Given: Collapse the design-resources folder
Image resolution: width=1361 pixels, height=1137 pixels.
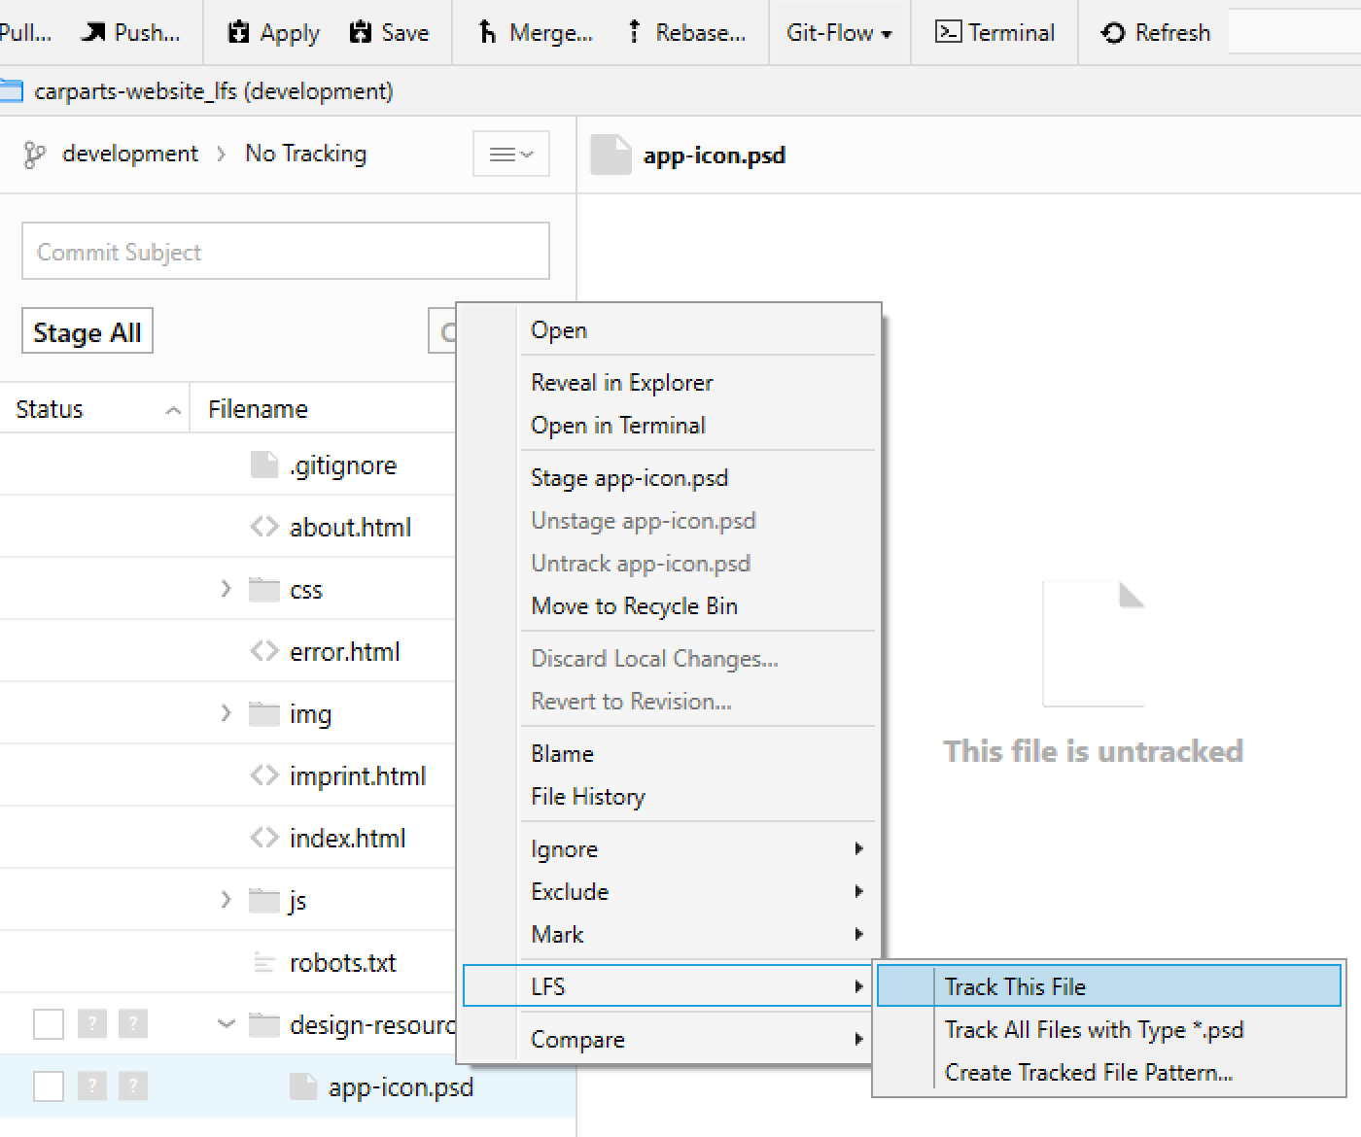Looking at the screenshot, I should [x=227, y=1024].
